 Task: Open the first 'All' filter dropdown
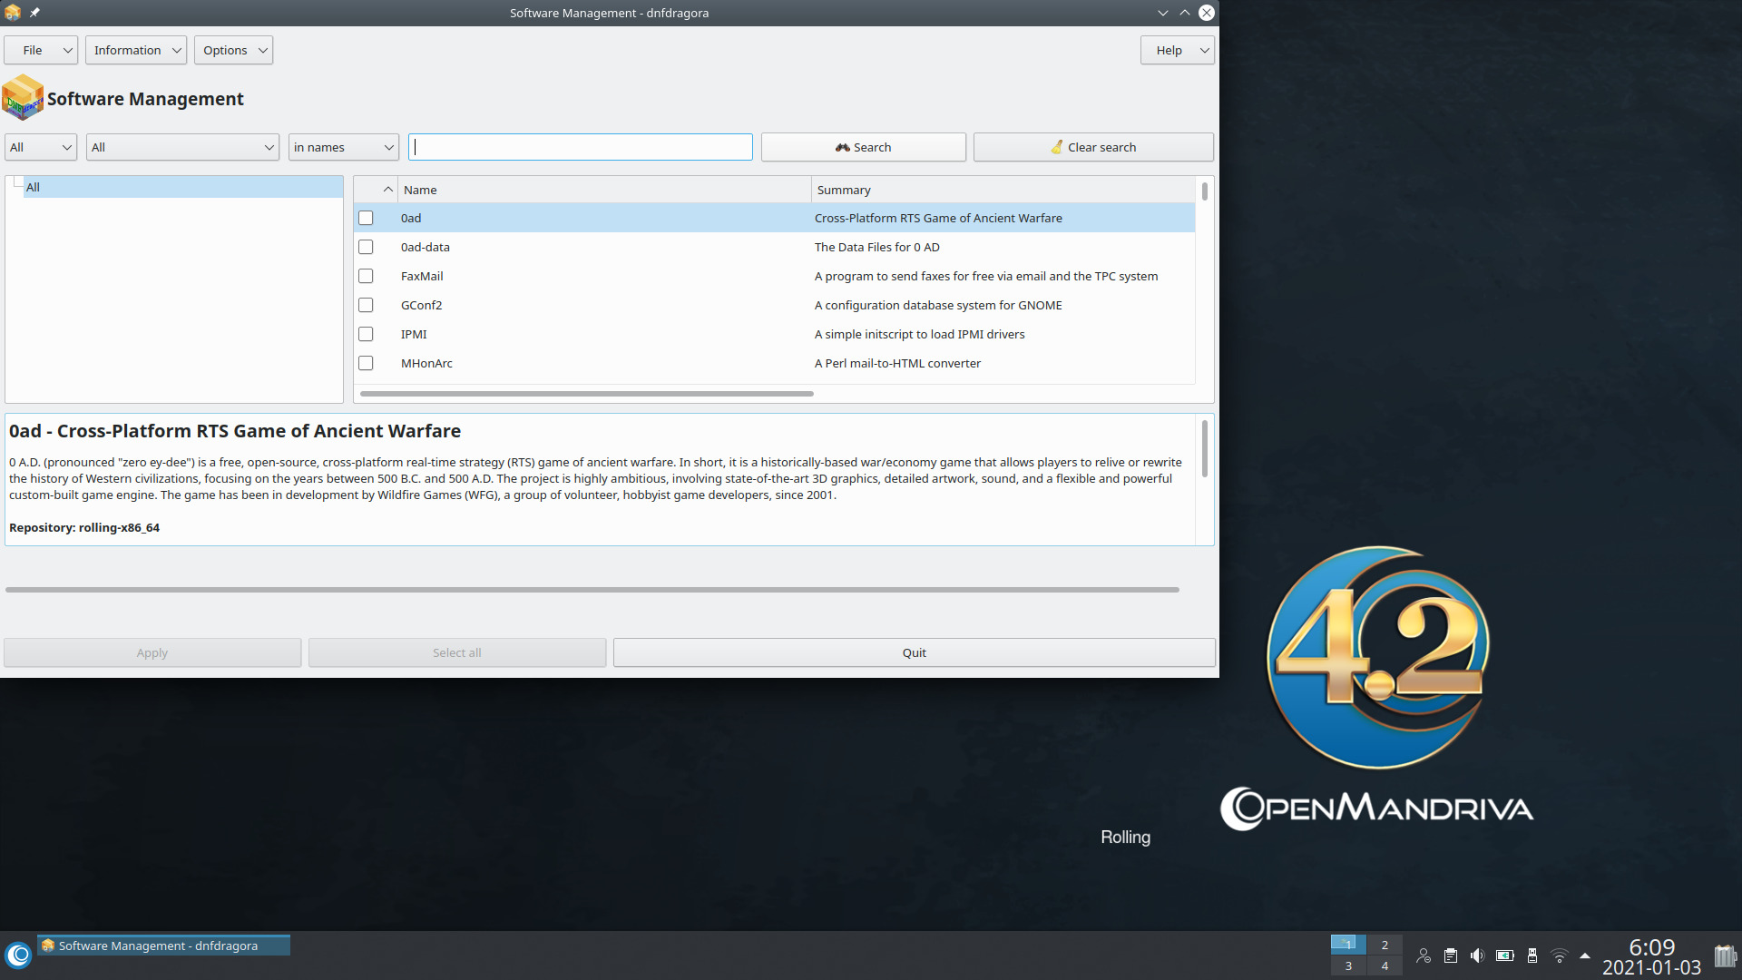tap(41, 147)
